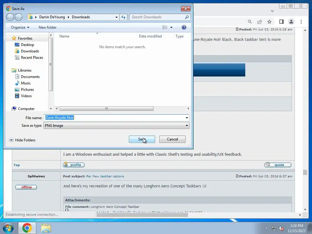
Task: Bookmark page with star icon
Action: 269,22
